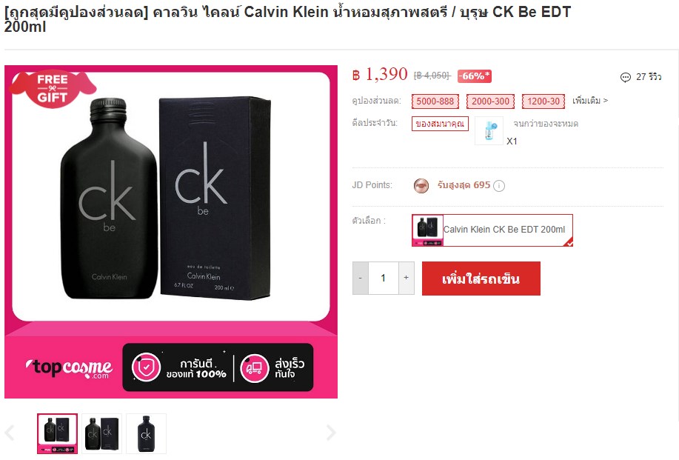The width and height of the screenshot is (679, 460).
Task: View the bottle-only third thumbnail
Action: click(x=146, y=433)
